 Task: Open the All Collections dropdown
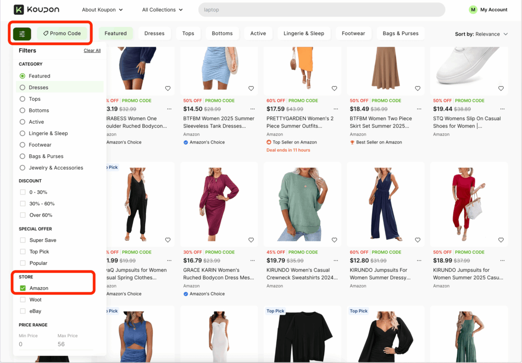pos(163,10)
